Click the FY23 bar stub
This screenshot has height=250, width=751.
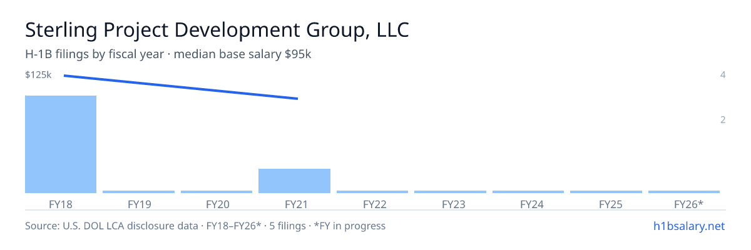click(450, 192)
